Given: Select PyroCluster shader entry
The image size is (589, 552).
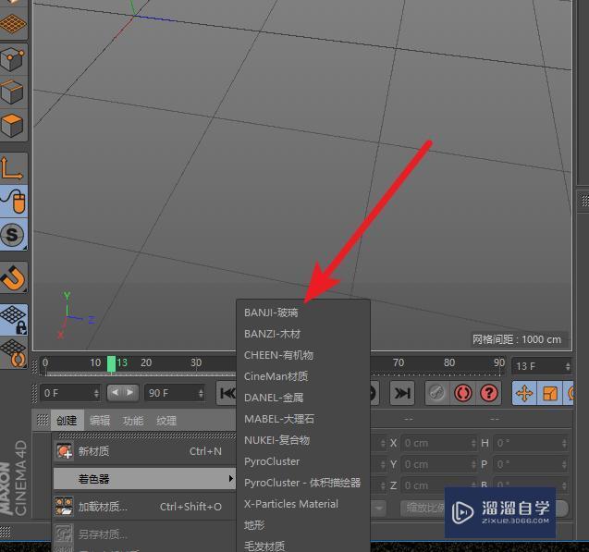Looking at the screenshot, I should pyautogui.click(x=303, y=461).
